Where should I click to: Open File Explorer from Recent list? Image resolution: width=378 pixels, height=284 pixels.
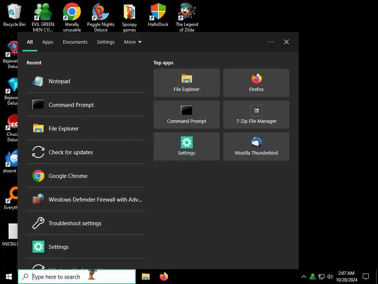coord(86,128)
